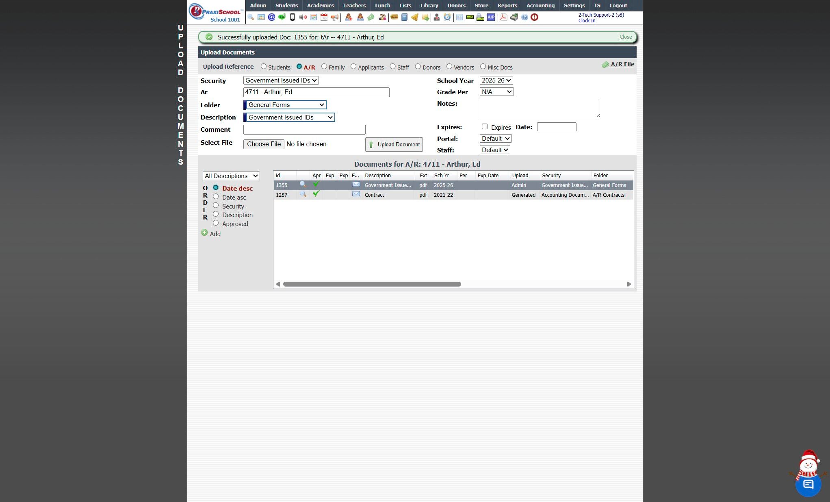Click the hamburger lunch icon in toolbar
This screenshot has width=830, height=502.
(x=394, y=17)
